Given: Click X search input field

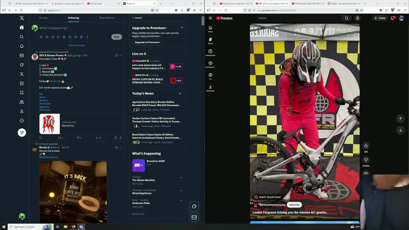Looking at the screenshot, I should [157, 18].
